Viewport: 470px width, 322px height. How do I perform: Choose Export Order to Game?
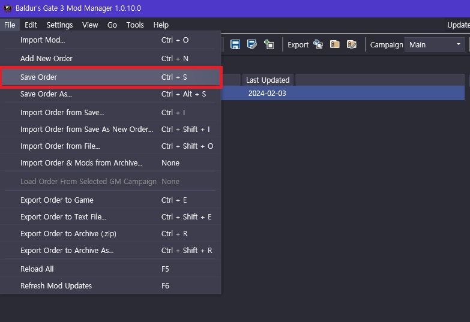pos(110,200)
